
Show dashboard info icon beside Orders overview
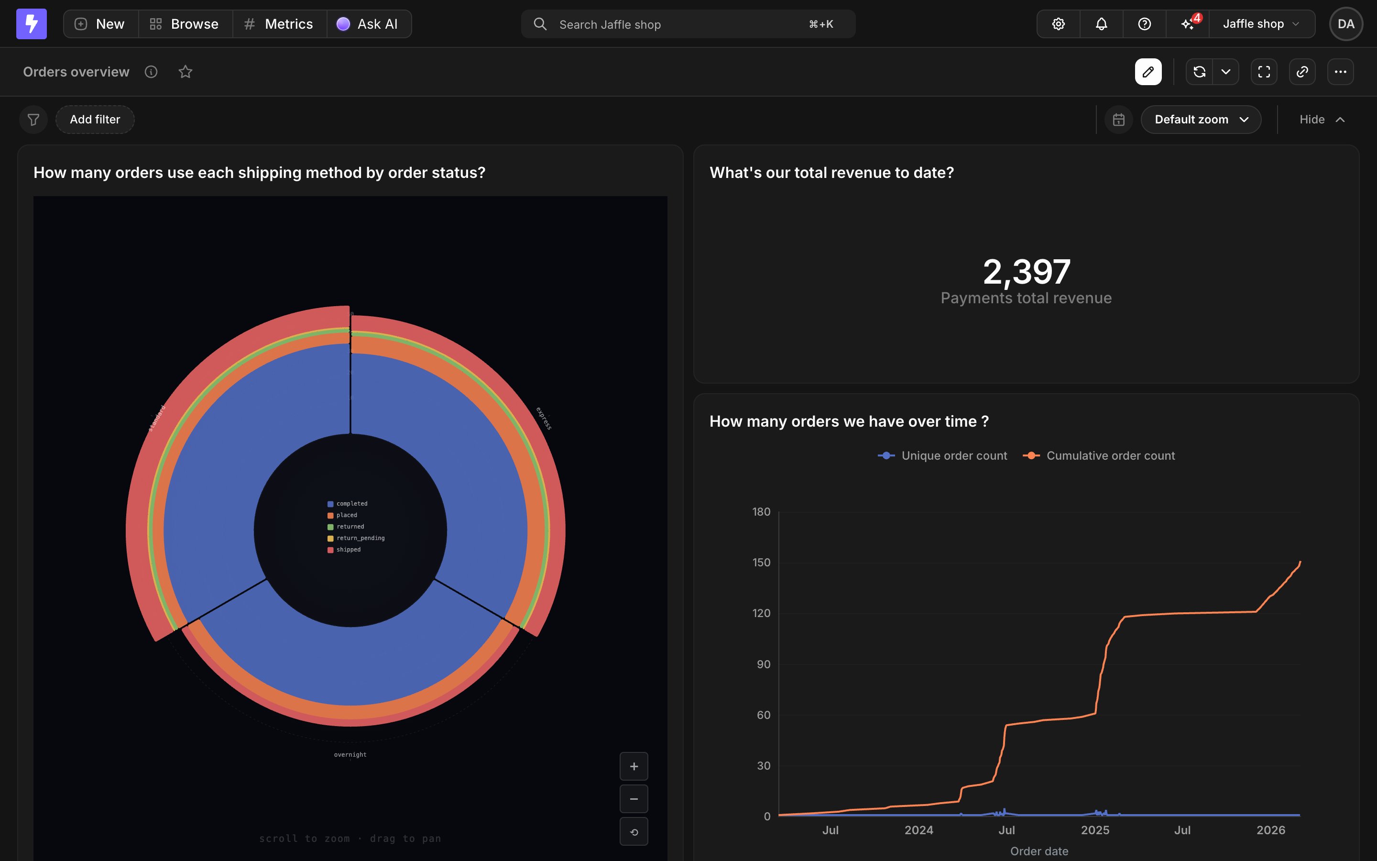coord(151,72)
